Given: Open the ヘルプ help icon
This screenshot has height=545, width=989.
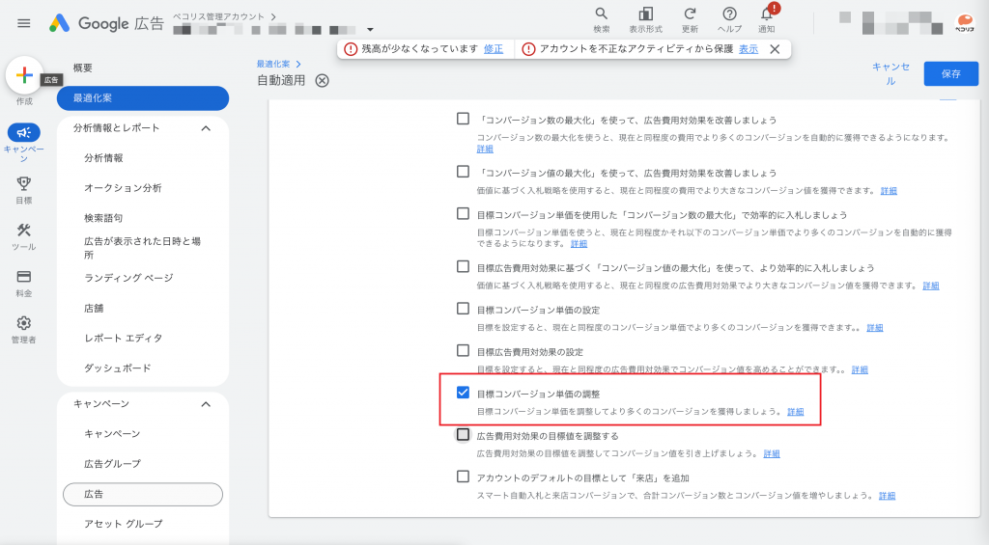Looking at the screenshot, I should click(x=730, y=14).
